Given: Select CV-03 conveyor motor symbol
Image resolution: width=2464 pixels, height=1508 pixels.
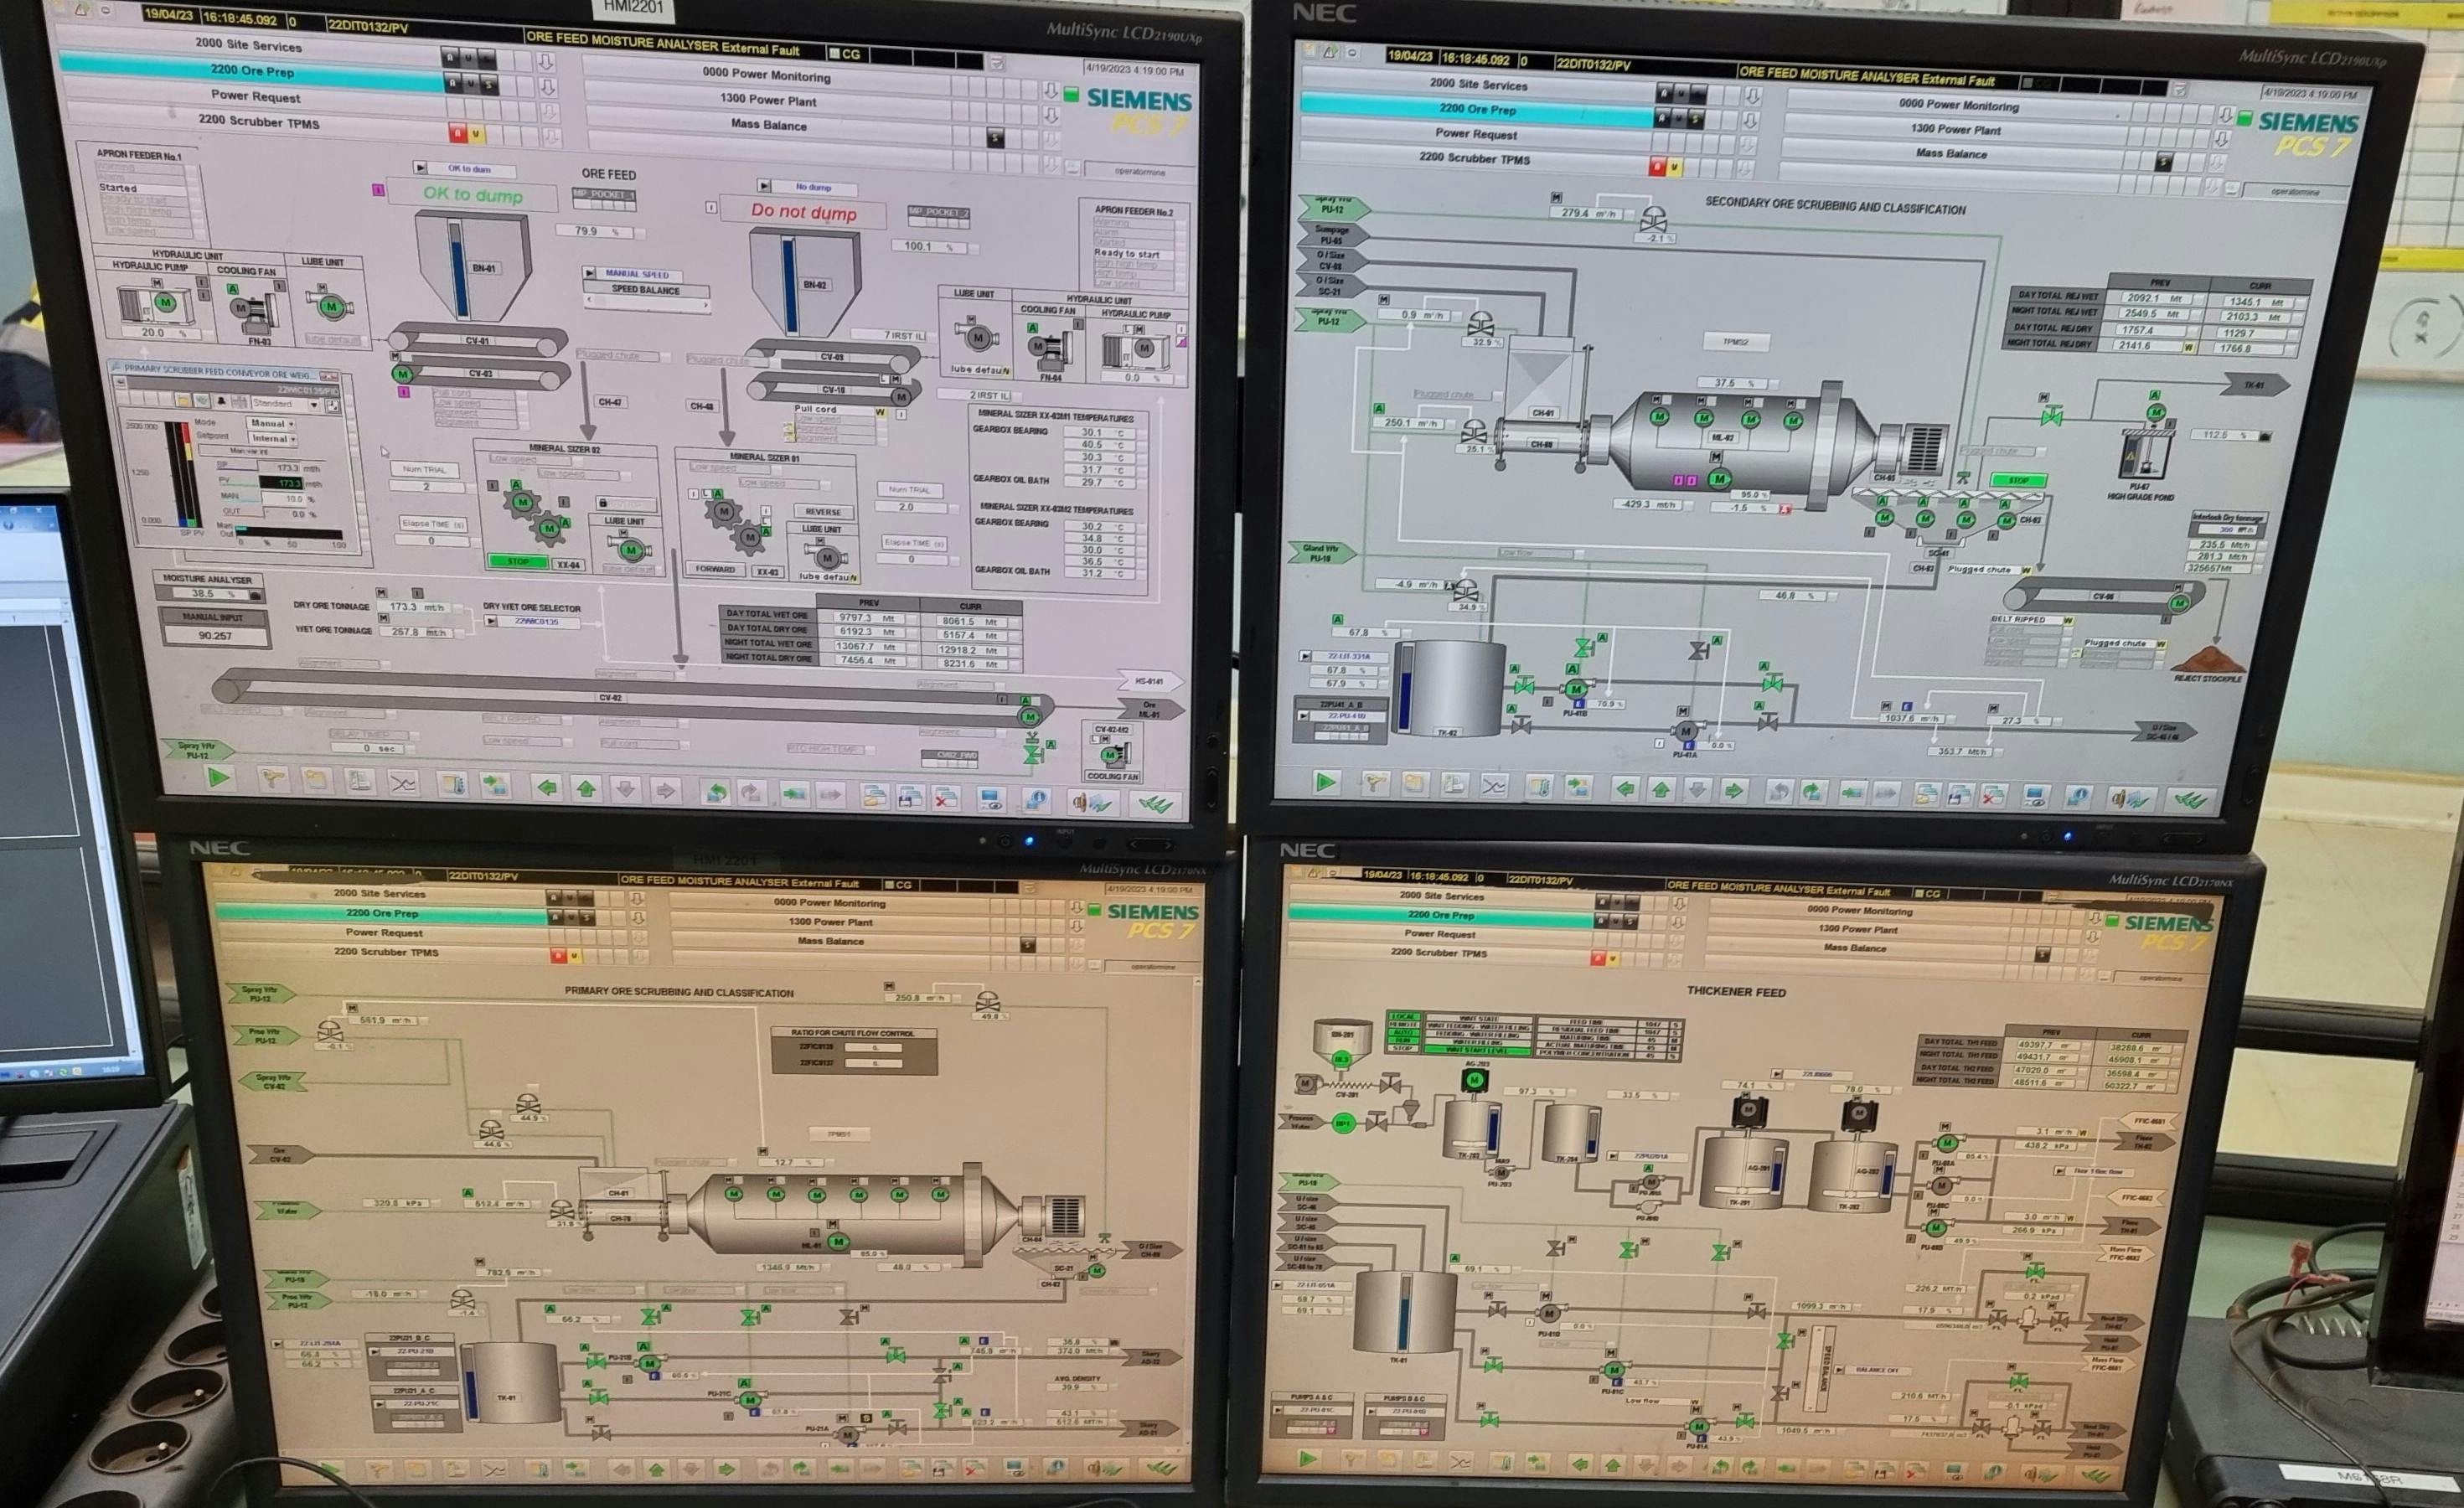Looking at the screenshot, I should 402,374.
